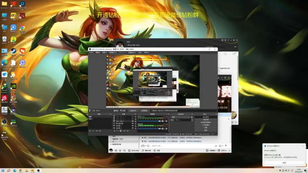308x173 pixels.
Task: Move selected source up with arrow
Action: [x=124, y=131]
